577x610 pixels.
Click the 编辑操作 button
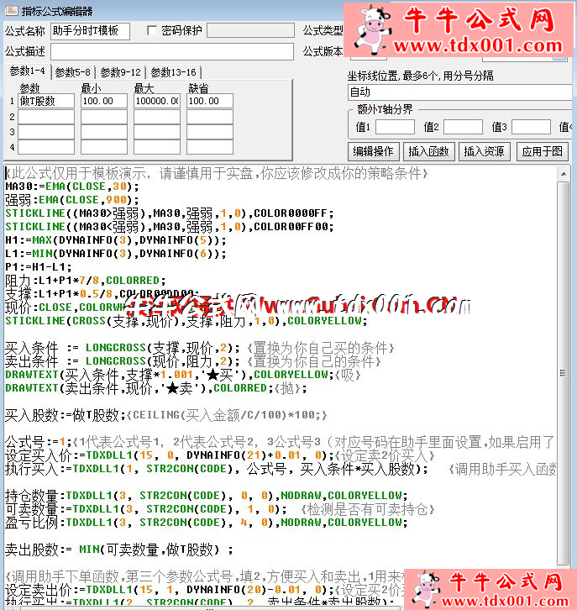point(373,151)
